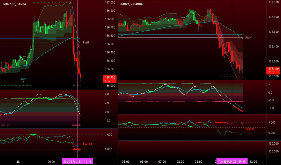Click the PWH line label on the 15-minute chart
Viewport: 281px width, 165px height.
(86, 43)
